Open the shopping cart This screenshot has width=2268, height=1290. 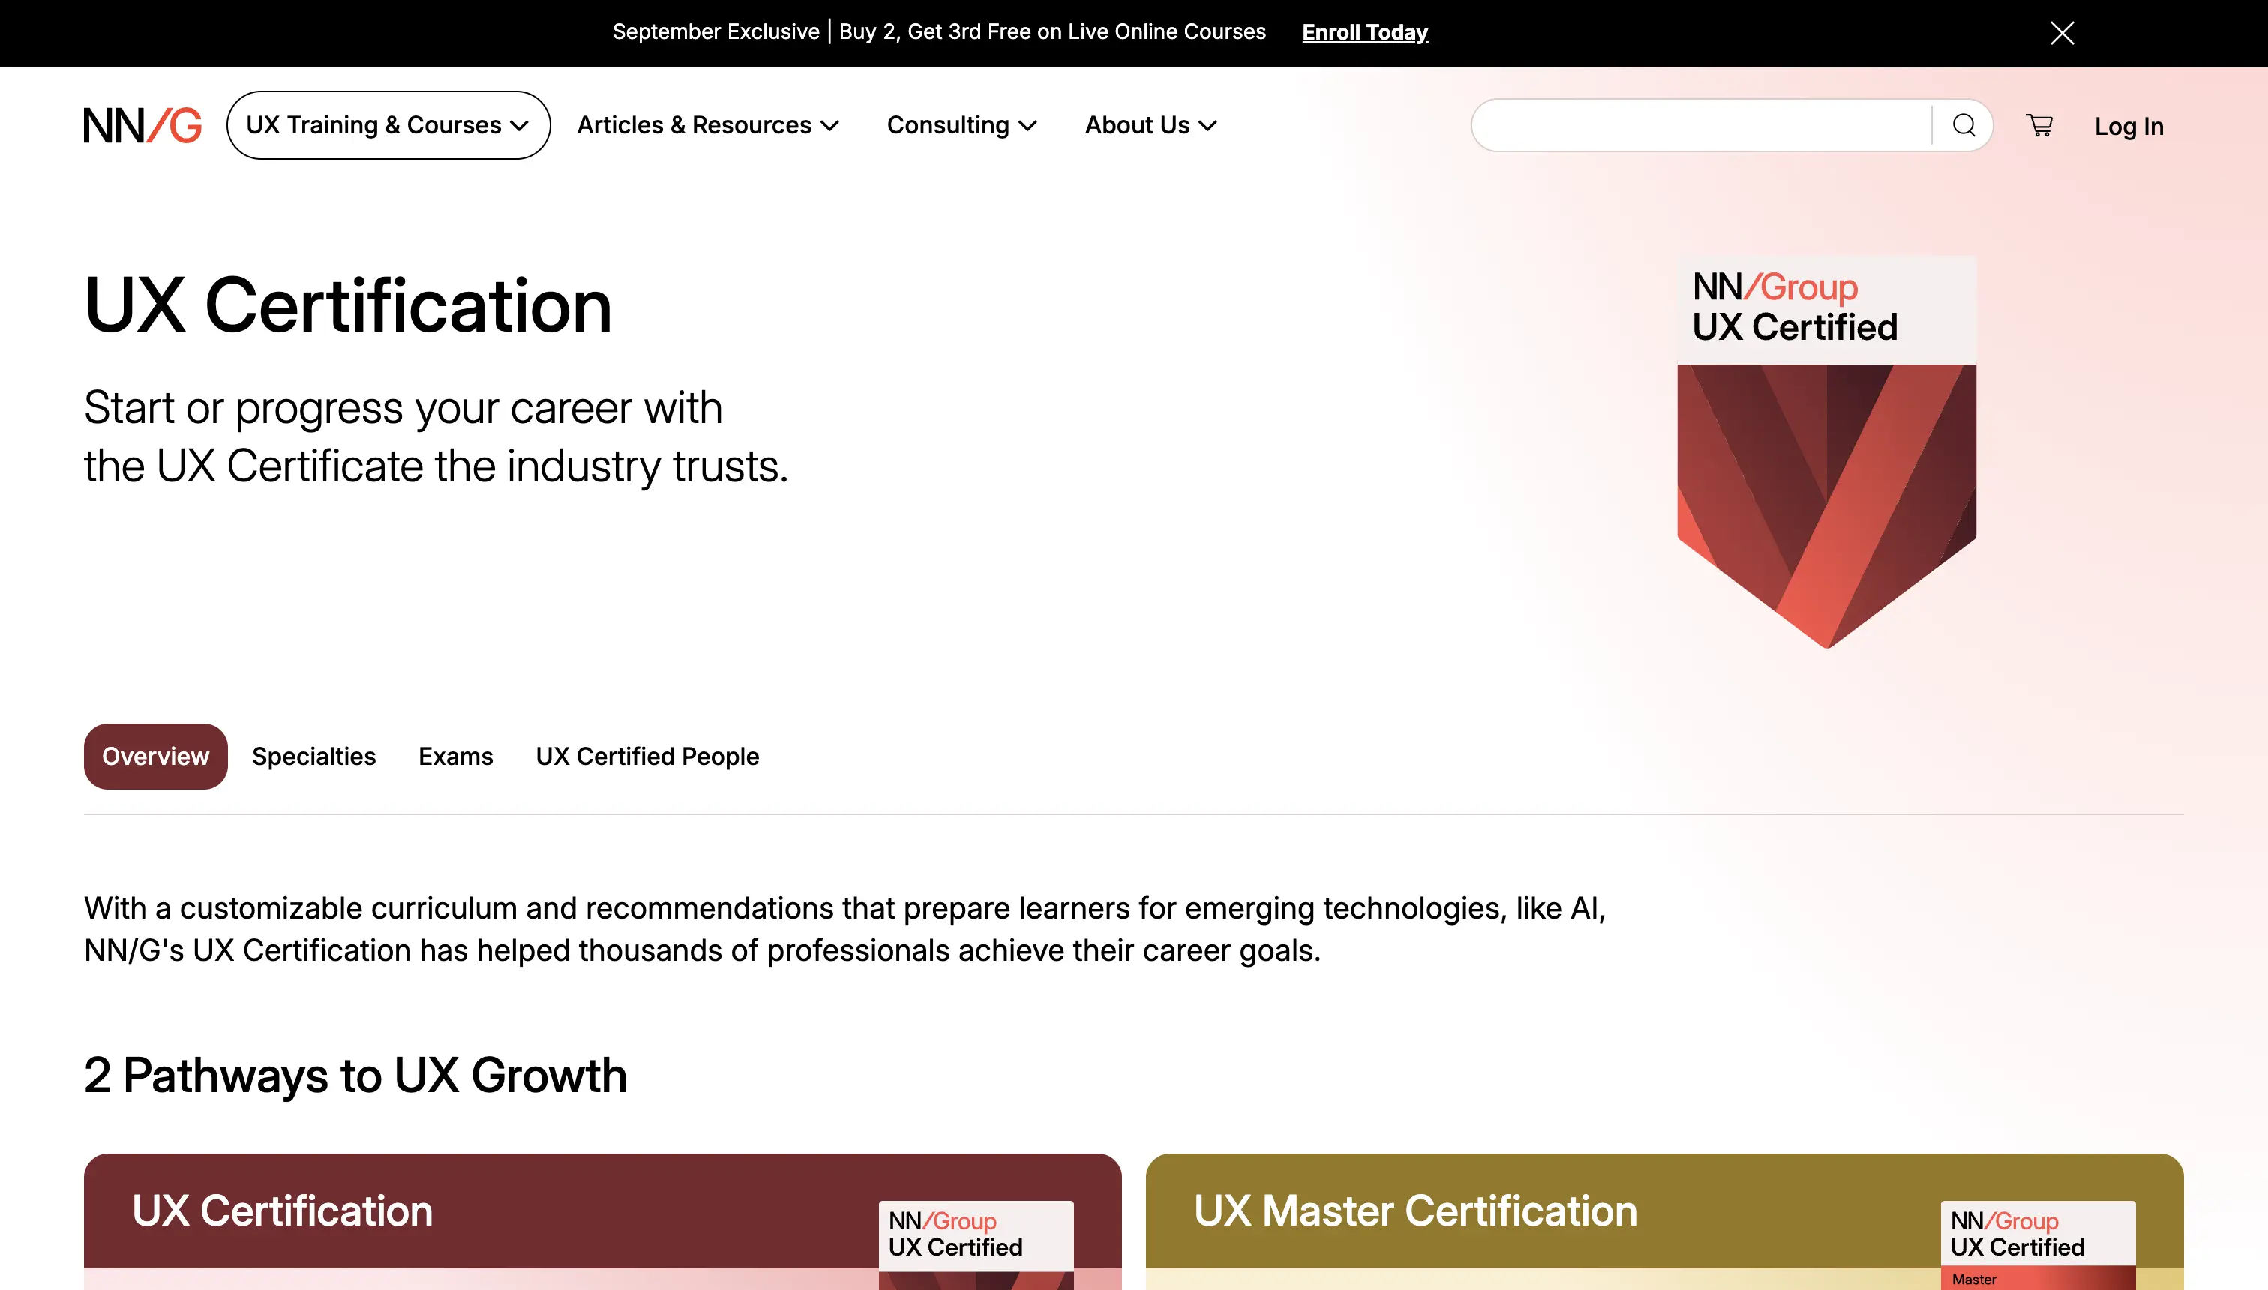[2039, 125]
